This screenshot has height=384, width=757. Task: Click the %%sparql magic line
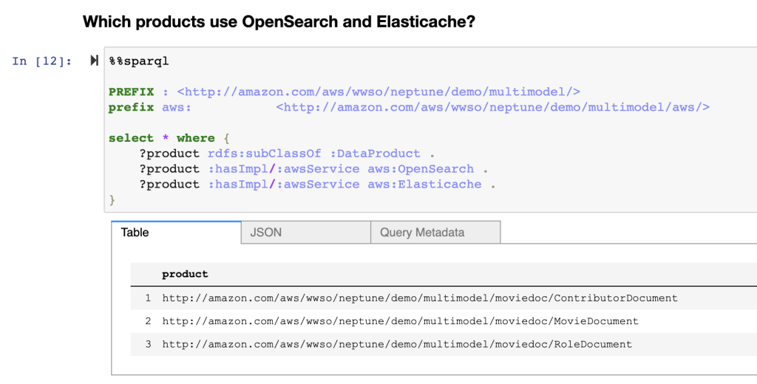point(139,61)
